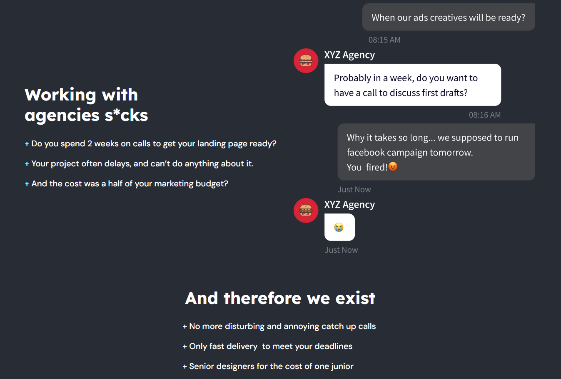Click the 08:15 AM timestamp

[384, 40]
